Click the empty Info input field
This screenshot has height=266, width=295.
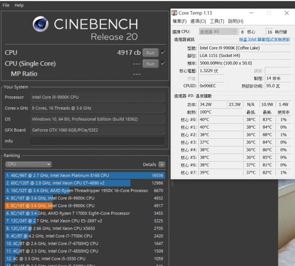(x=98, y=141)
